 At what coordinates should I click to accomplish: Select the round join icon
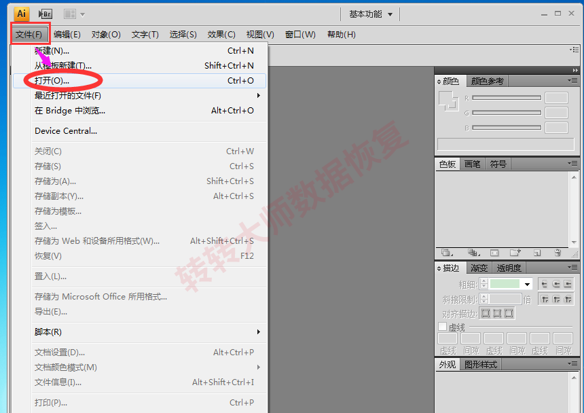[x=556, y=299]
